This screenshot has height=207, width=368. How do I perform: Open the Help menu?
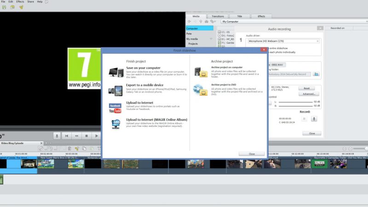click(40, 2)
